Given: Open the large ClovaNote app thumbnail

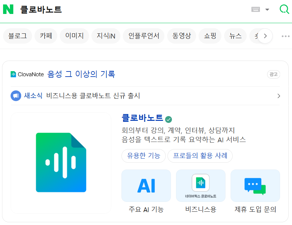Looking at the screenshot, I should coord(61,163).
